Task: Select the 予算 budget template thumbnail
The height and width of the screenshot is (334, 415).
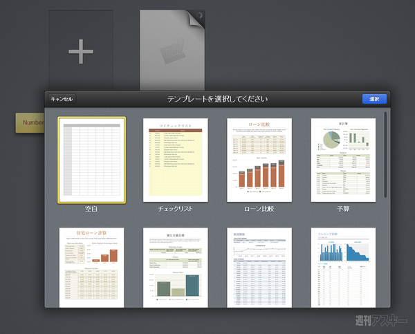Action: (x=343, y=160)
